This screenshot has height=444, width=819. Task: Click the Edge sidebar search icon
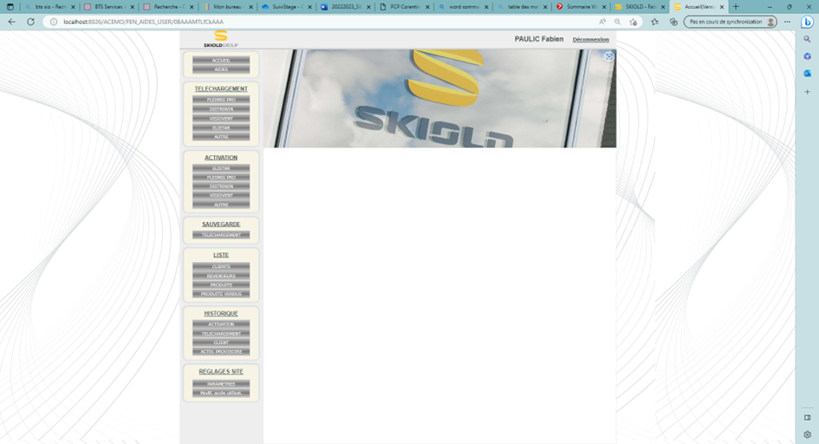pos(807,39)
